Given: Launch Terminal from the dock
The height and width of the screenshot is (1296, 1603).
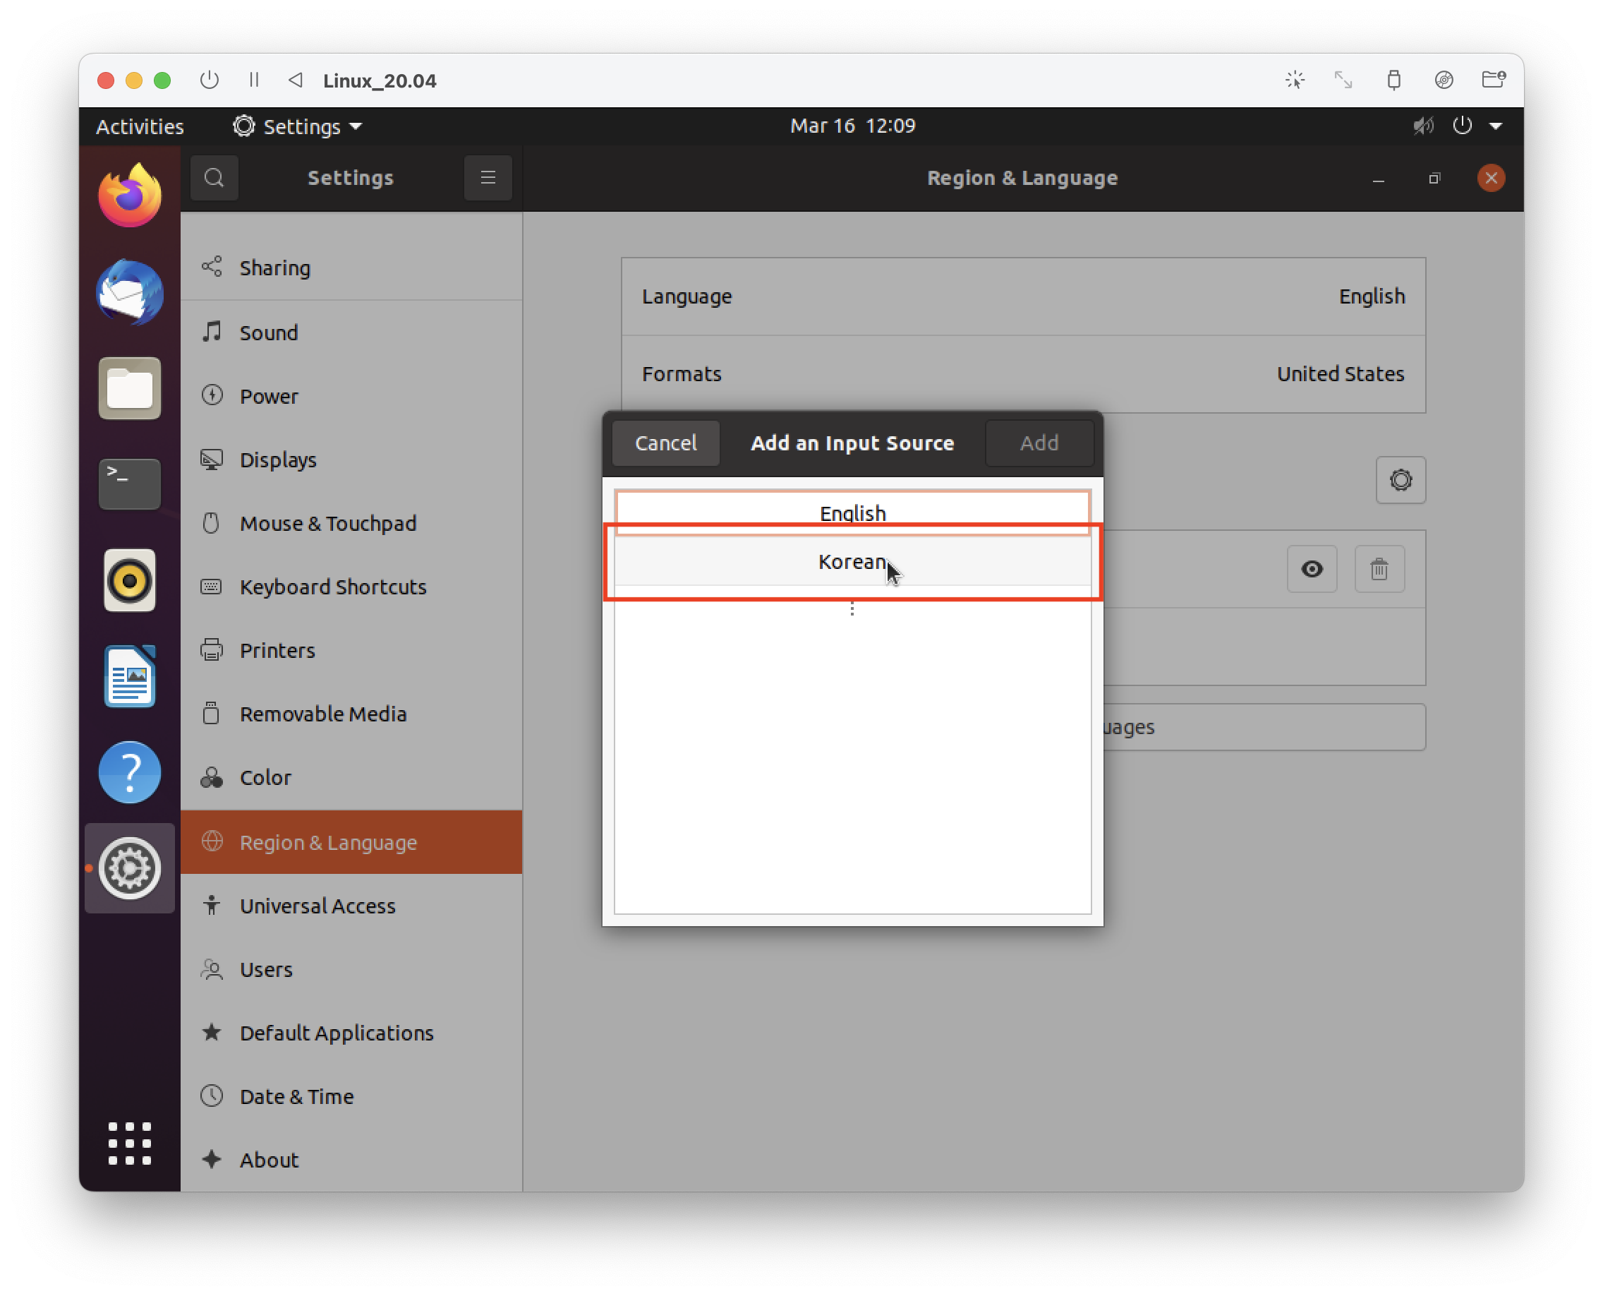Looking at the screenshot, I should (x=130, y=484).
